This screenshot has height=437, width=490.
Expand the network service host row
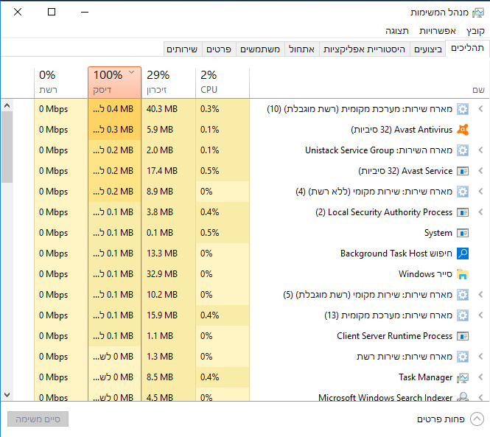click(x=481, y=357)
